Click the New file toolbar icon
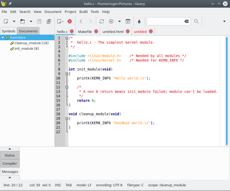Image resolution: width=230 pixels, height=191 pixels. pos(6,21)
